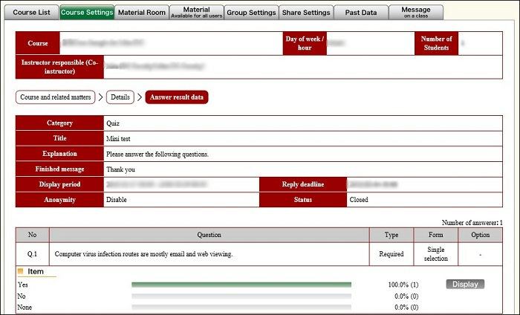Select the Answer result data breadcrumb
The image size is (520, 315).
click(177, 97)
